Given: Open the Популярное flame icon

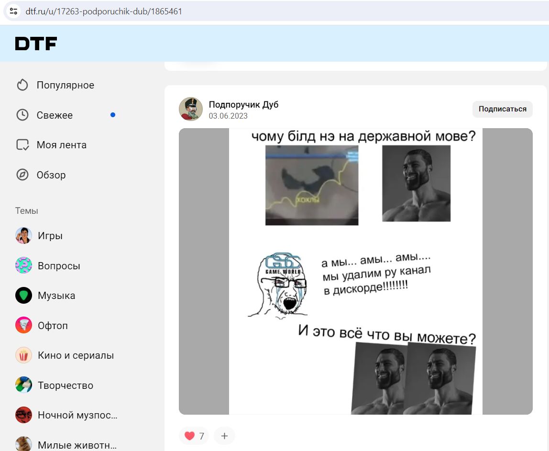Looking at the screenshot, I should 22,85.
